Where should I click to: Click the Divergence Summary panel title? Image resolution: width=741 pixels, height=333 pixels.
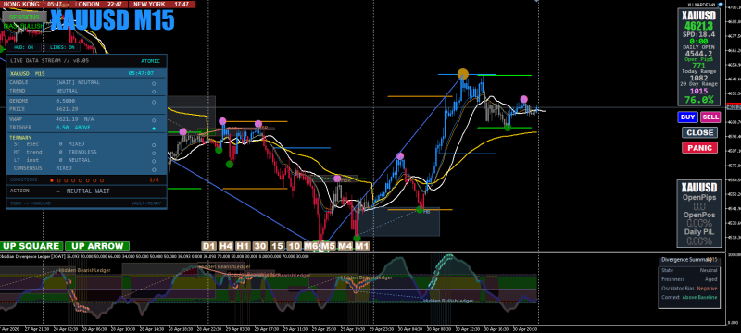coord(686,259)
